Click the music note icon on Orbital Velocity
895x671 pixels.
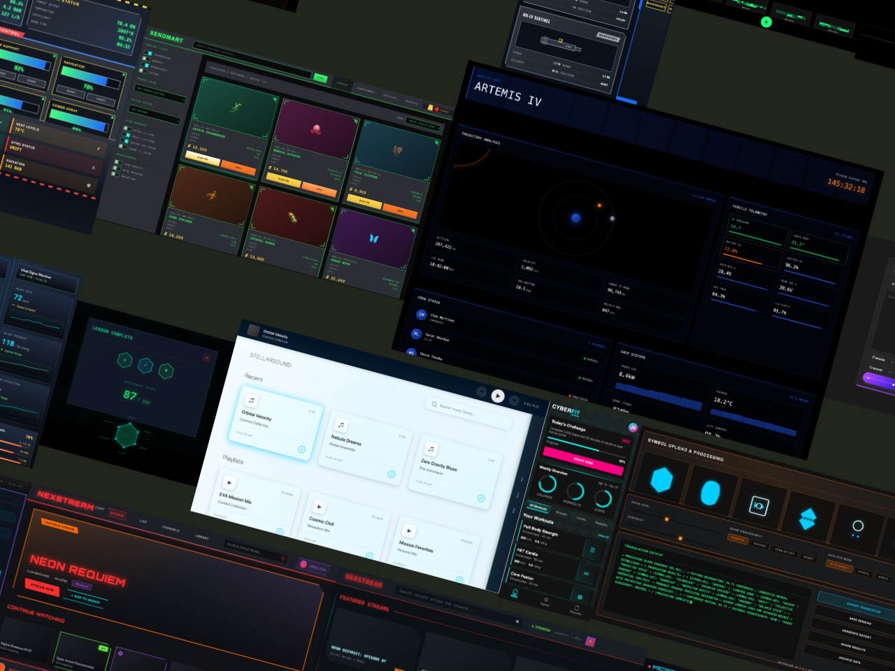coord(252,401)
